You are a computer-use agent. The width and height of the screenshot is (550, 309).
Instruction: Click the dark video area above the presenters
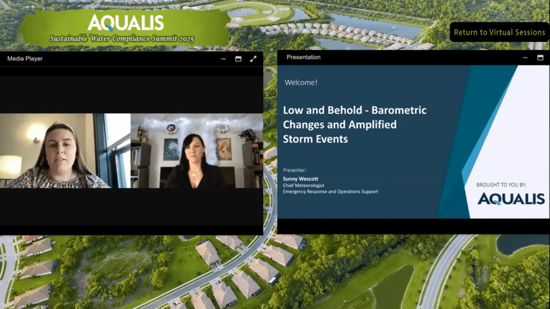129,91
